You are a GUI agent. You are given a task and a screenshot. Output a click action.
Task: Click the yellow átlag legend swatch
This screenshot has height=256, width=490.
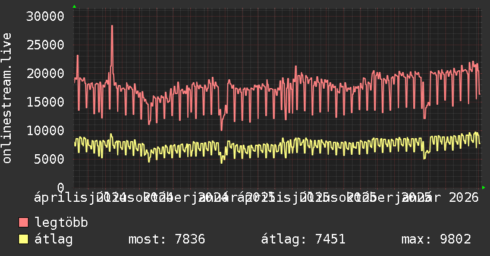23,239
